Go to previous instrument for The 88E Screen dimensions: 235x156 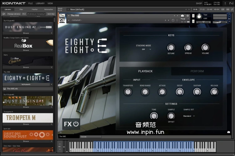[174, 16]
